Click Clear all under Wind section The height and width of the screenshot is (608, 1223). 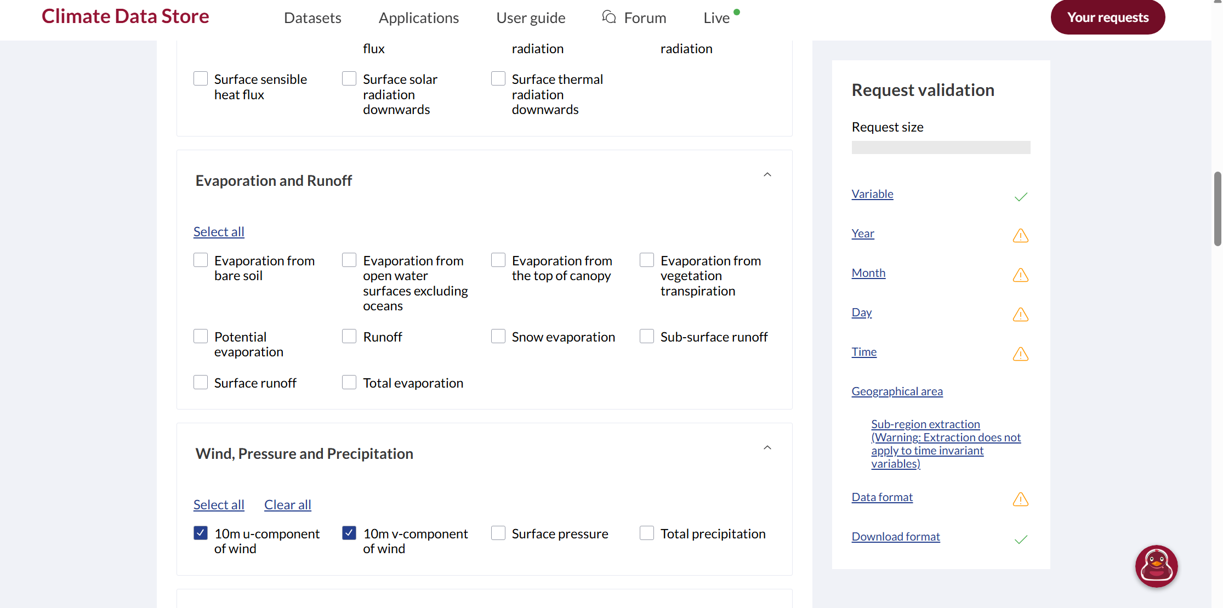point(287,504)
